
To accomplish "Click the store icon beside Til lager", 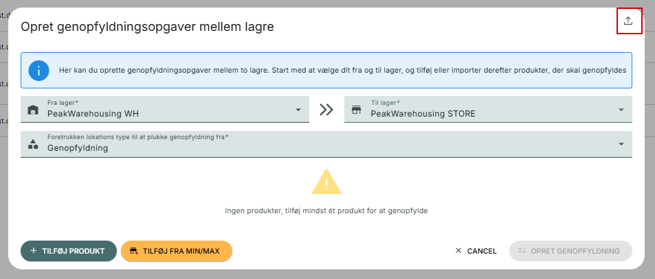I will [356, 110].
